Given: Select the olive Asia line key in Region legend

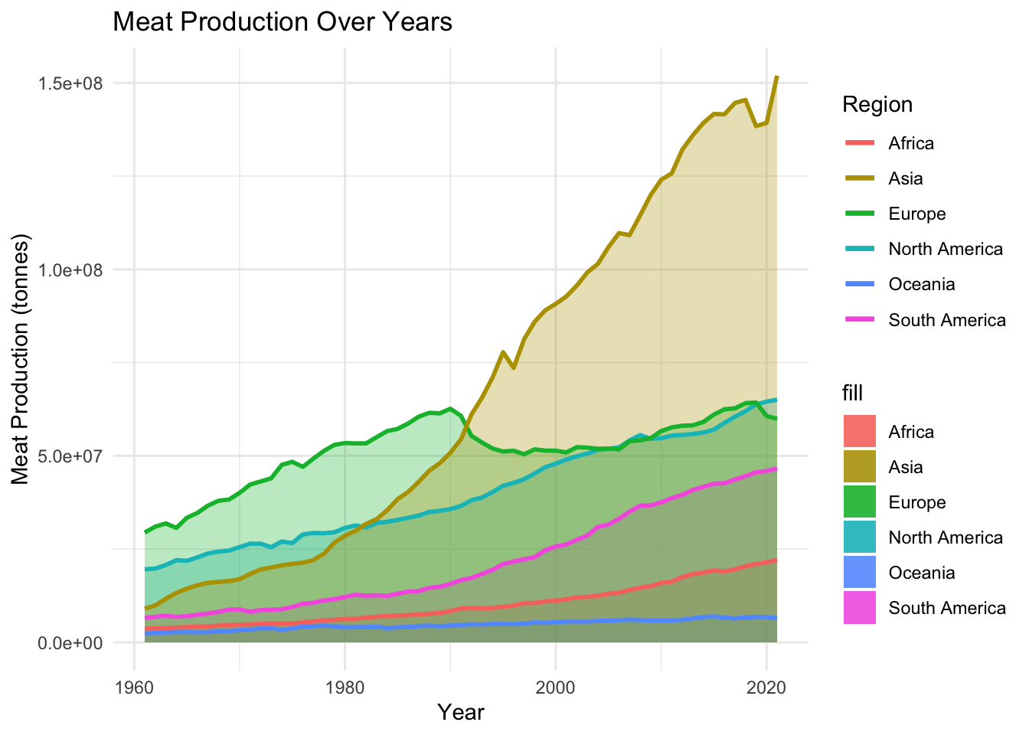Looking at the screenshot, I should [860, 178].
